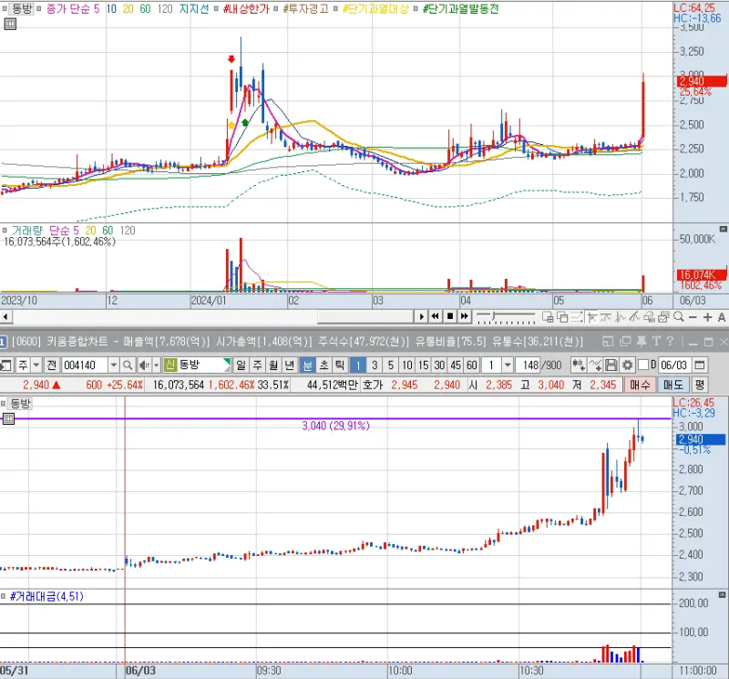Collapse the 거래대금 pane corner button

click(722, 595)
